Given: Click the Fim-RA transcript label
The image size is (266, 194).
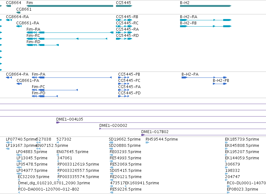Looking at the screenshot, I should click(x=33, y=29).
